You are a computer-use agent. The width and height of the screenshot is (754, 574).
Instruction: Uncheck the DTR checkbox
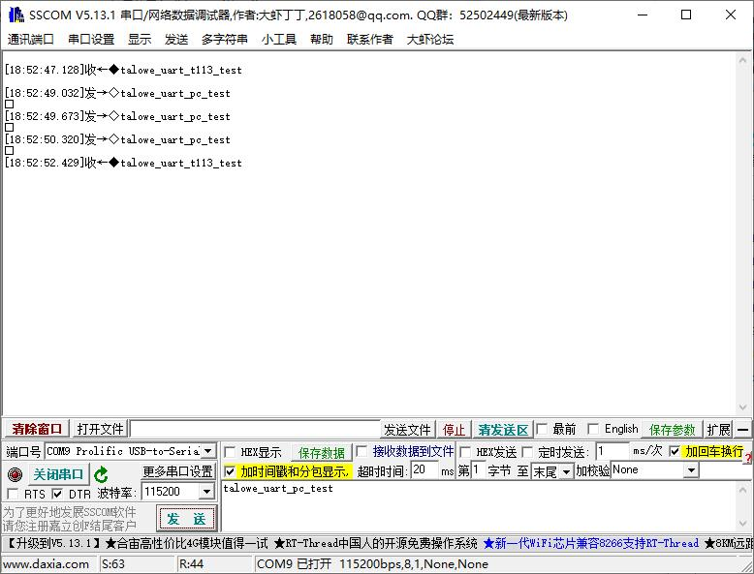coord(57,494)
